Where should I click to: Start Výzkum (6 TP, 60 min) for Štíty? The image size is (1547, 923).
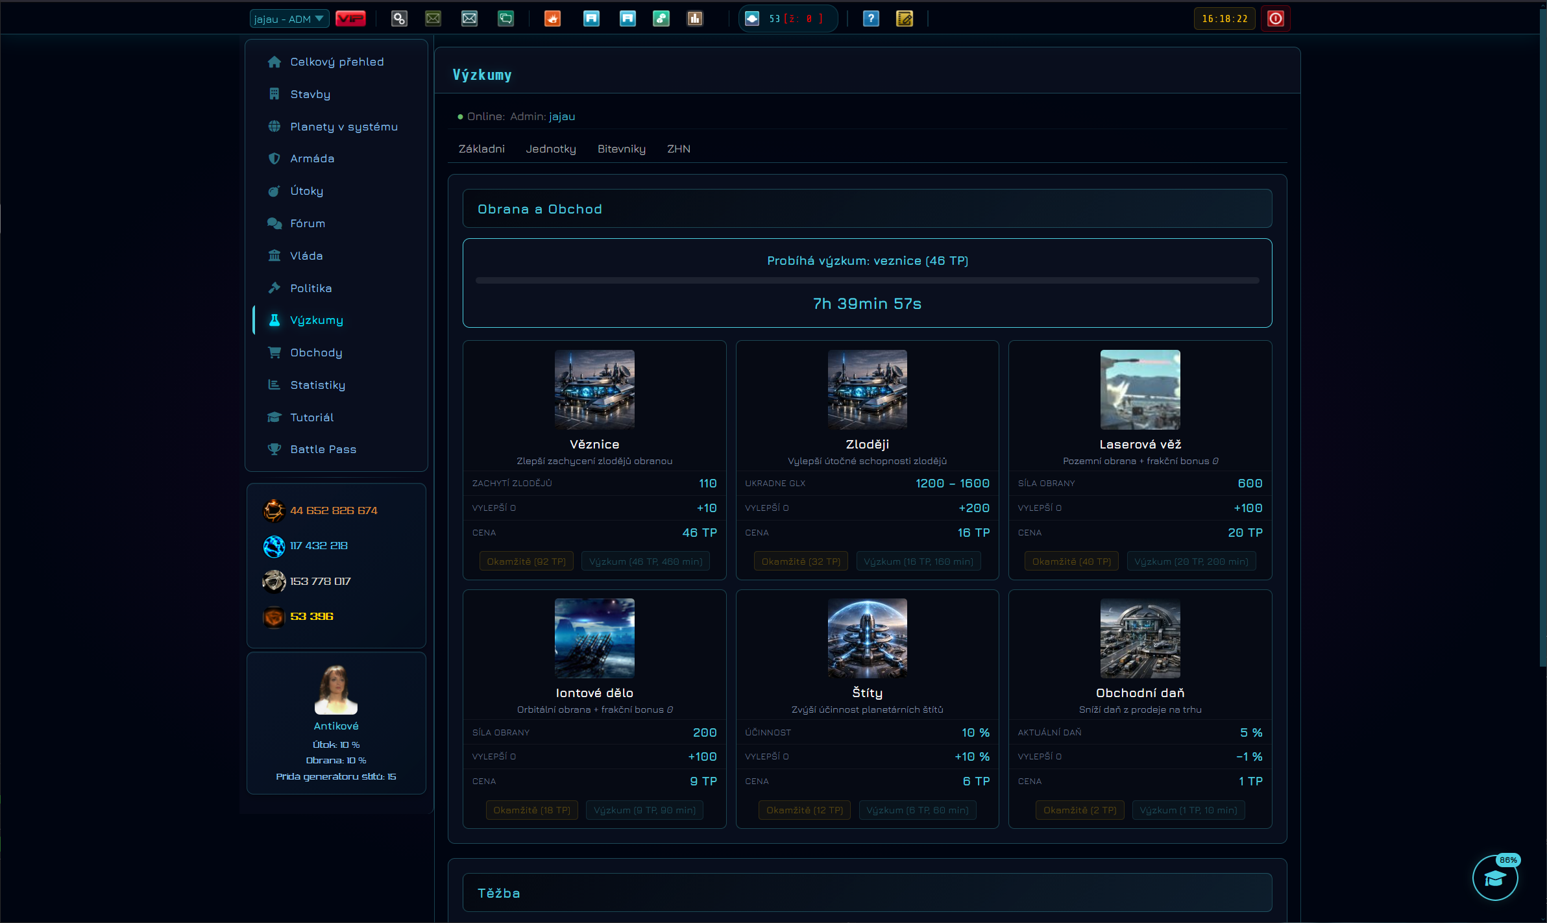918,810
